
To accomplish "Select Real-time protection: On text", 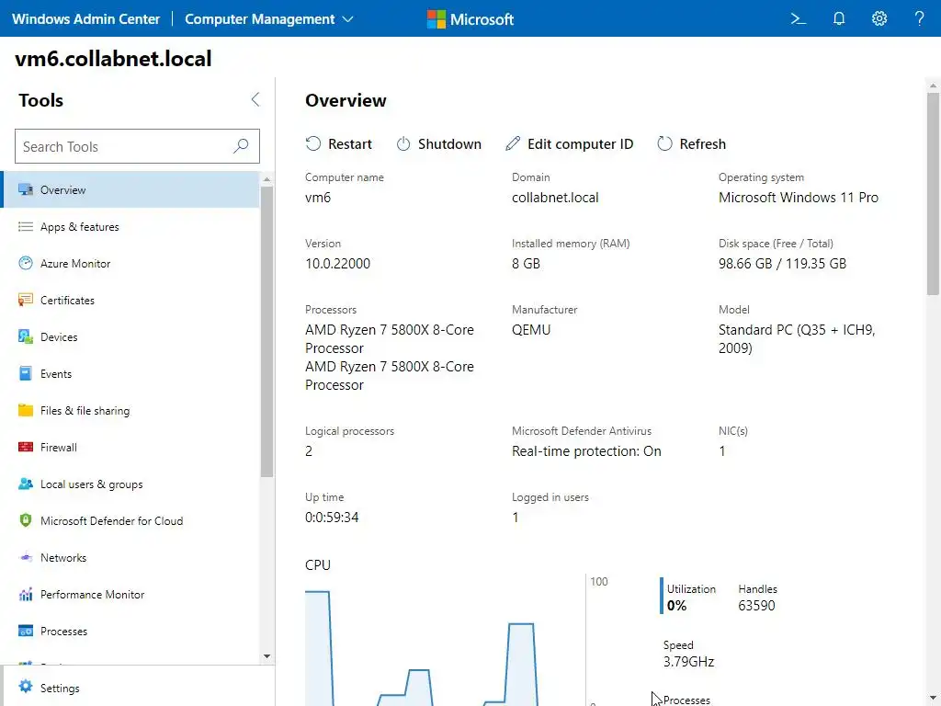I will click(586, 450).
